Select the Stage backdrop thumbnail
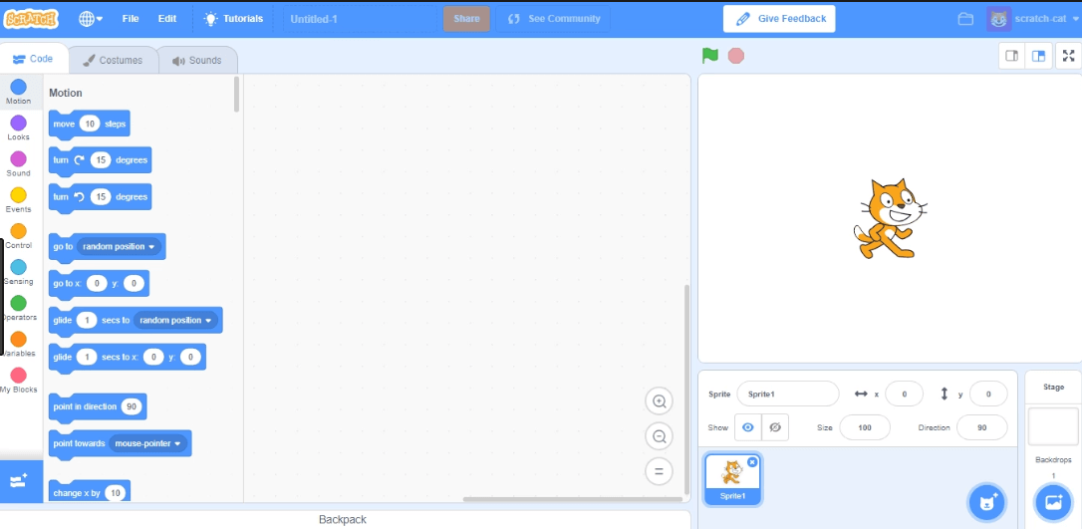The width and height of the screenshot is (1082, 529). point(1053,426)
